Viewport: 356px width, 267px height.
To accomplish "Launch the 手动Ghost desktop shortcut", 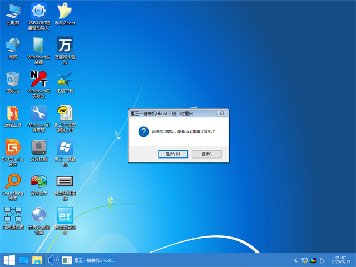I will (65, 11).
